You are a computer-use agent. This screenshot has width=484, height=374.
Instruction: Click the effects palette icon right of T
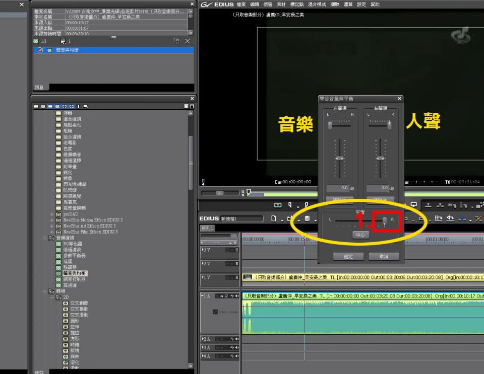pyautogui.click(x=86, y=106)
